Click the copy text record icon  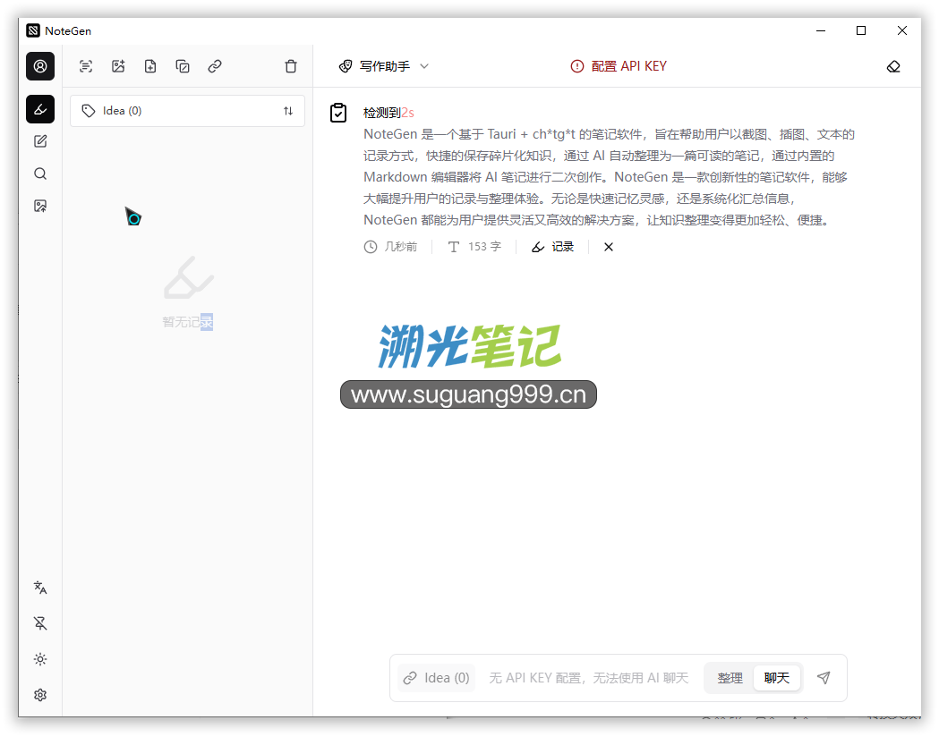[183, 66]
